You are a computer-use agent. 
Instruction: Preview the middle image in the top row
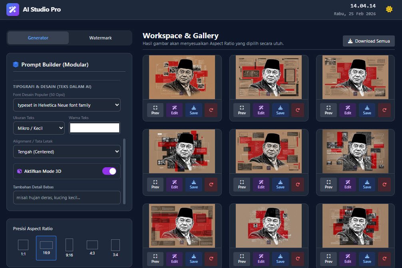tap(242, 110)
